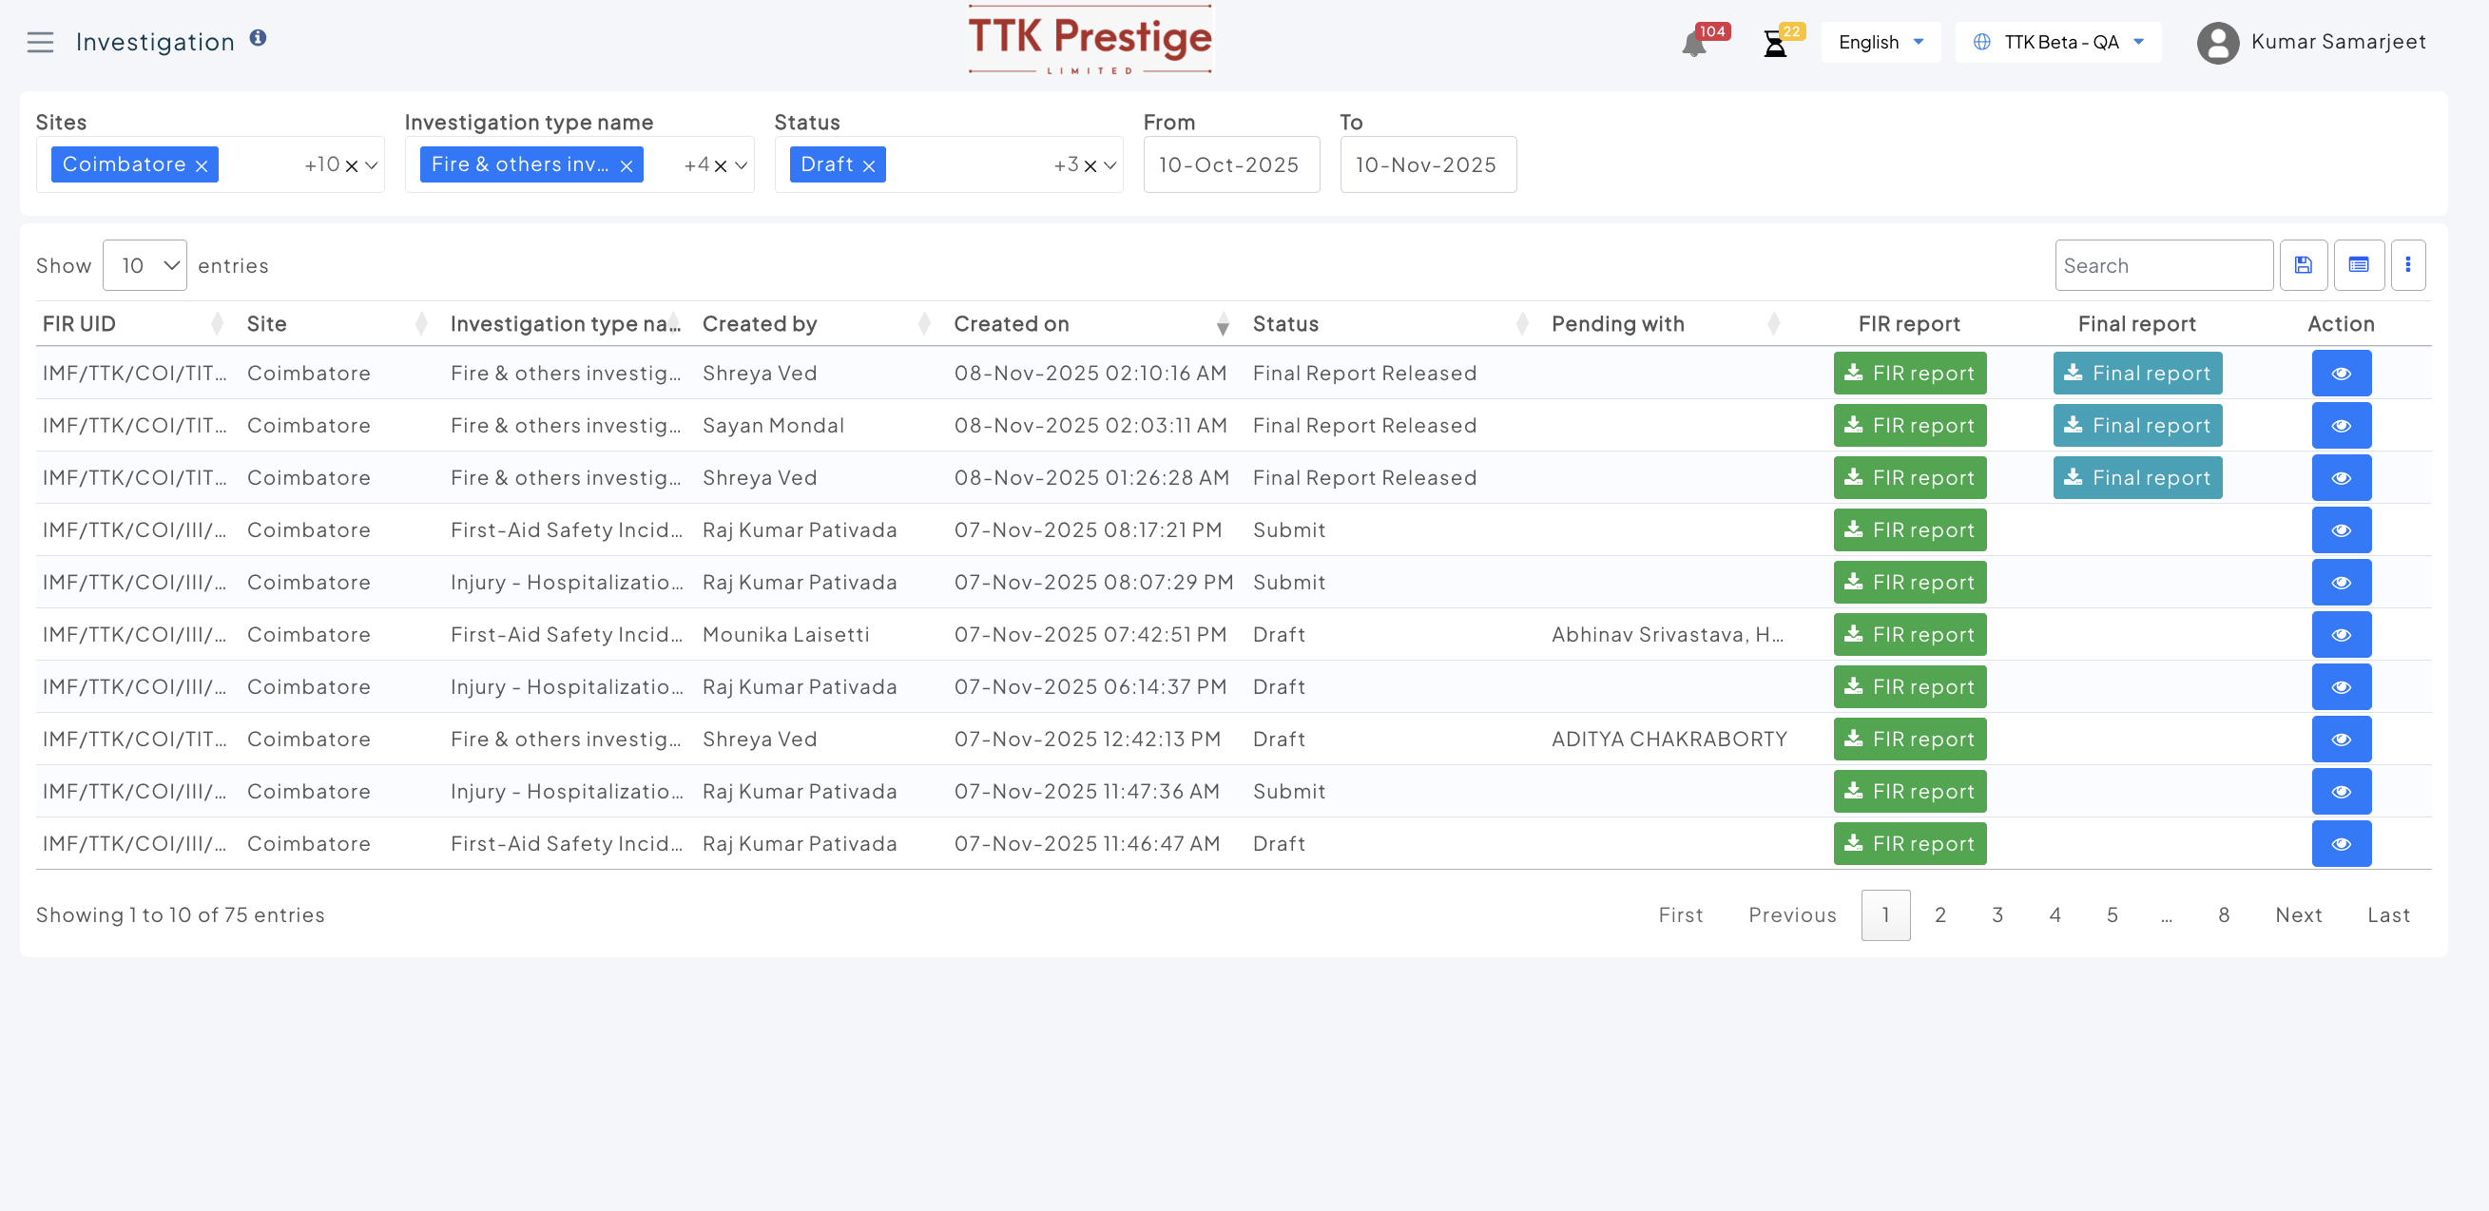Screen dimensions: 2489x1211
Task: Download Final report in first row
Action: click(2136, 374)
